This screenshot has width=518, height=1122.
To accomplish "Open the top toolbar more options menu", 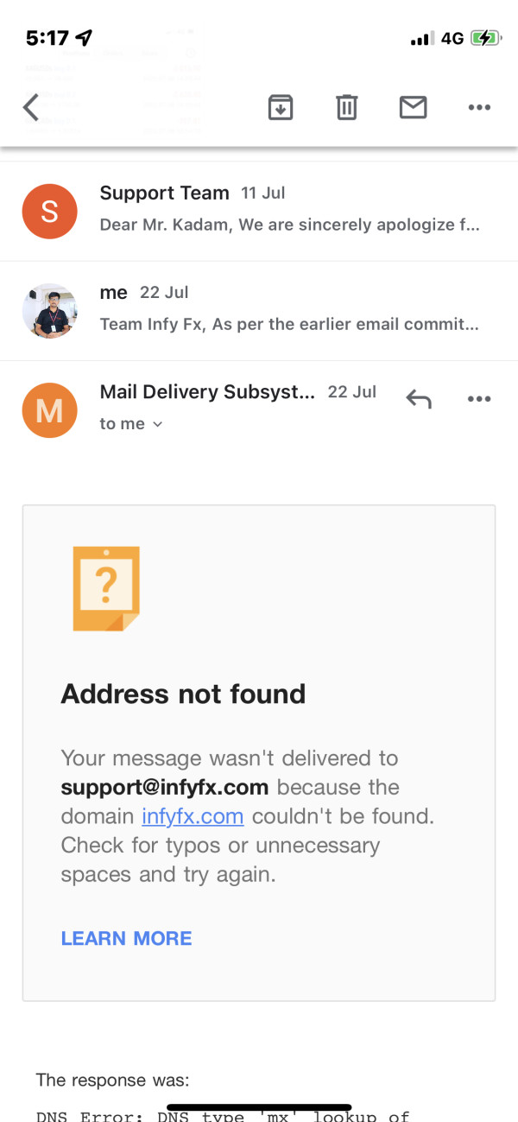I will coord(478,108).
